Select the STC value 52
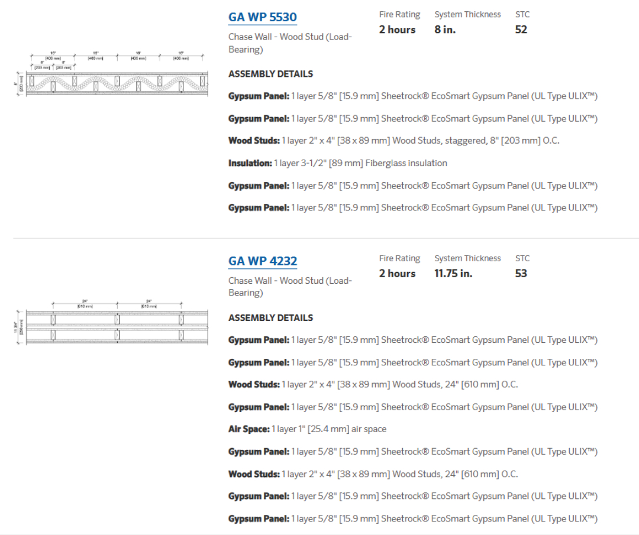 point(521,30)
